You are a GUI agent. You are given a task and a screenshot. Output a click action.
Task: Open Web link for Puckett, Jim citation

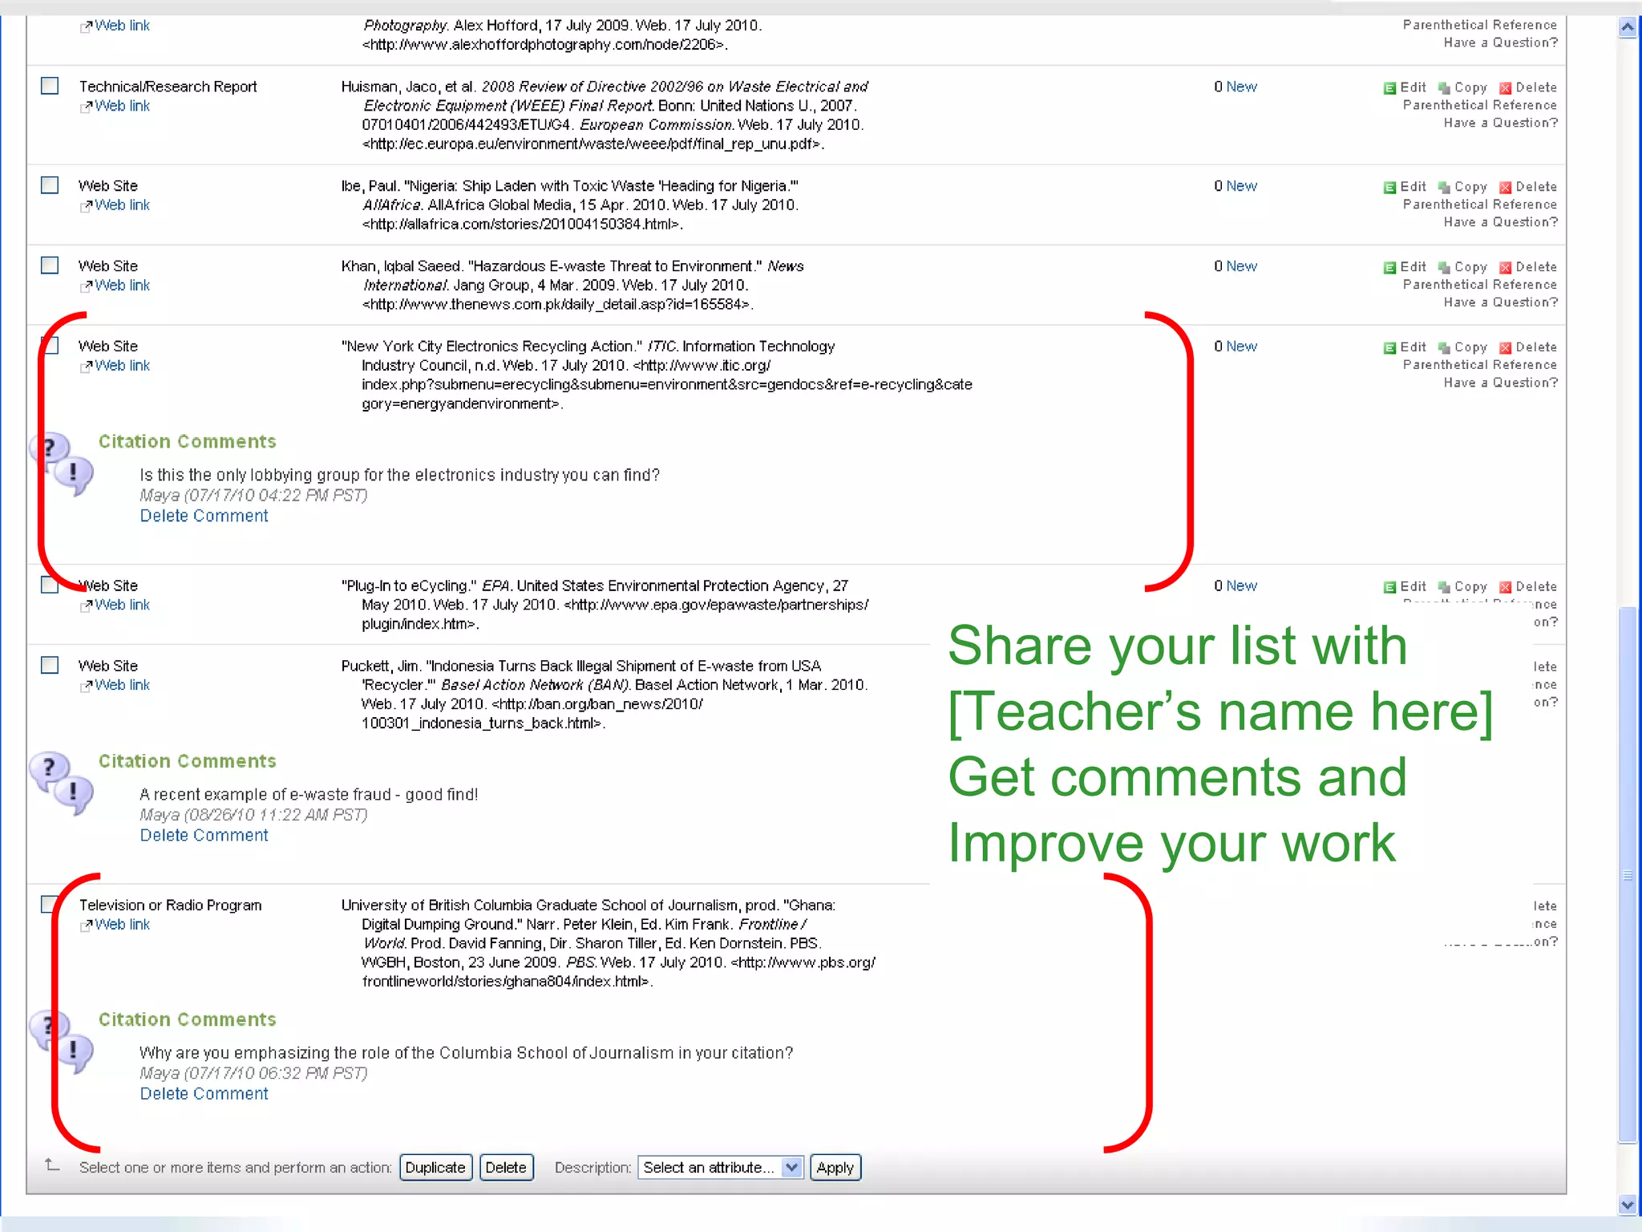[122, 685]
